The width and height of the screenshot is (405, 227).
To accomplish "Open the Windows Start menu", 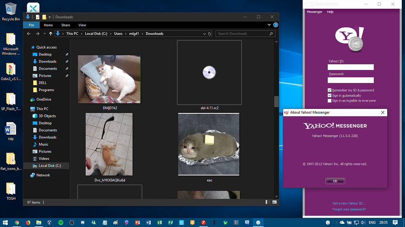I will click(5, 222).
